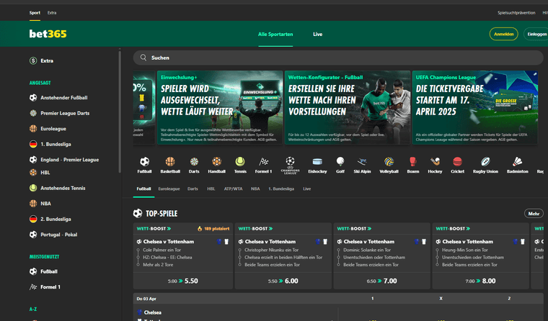Choose the Cricket ball icon
This screenshot has height=321, width=548.
[457, 162]
